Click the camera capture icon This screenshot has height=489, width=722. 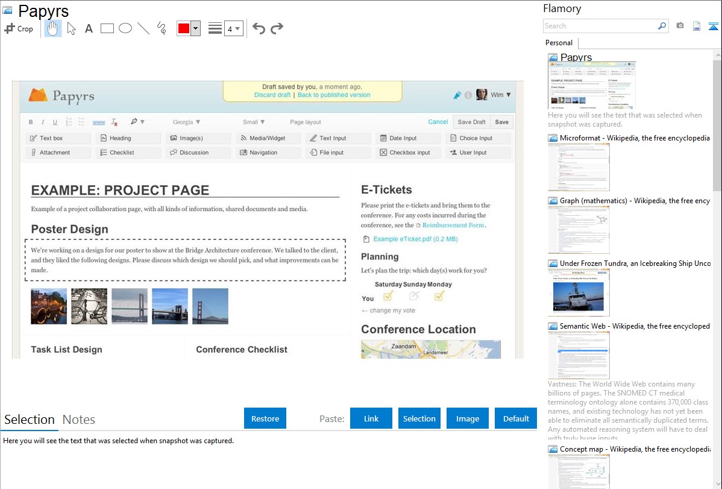(x=680, y=26)
